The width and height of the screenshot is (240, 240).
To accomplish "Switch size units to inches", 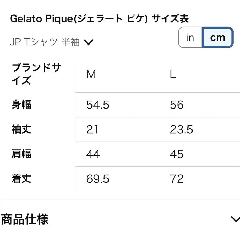I will [190, 38].
